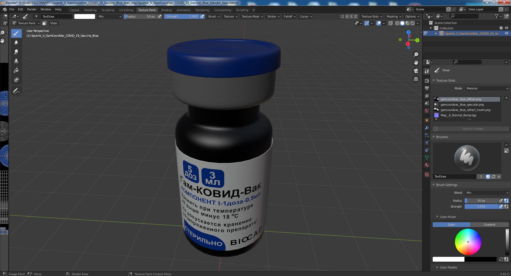Adjust the Radius slider in Brush Settings
This screenshot has height=276, width=511.
pos(481,201)
